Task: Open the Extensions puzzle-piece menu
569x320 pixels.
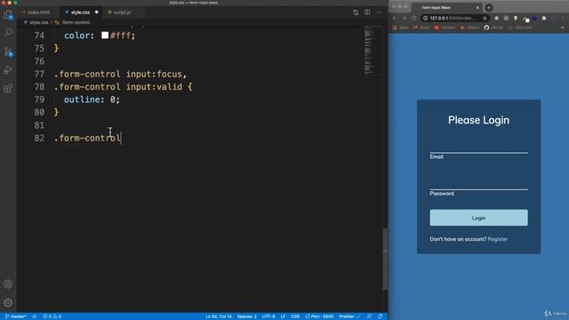Action: point(543,18)
